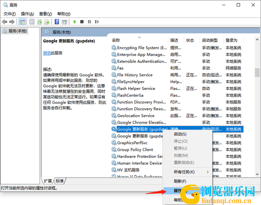Stop service with square toolbar icon

point(82,22)
